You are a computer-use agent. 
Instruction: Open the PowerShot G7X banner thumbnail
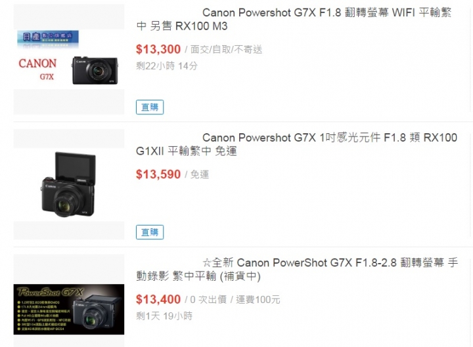click(x=69, y=309)
